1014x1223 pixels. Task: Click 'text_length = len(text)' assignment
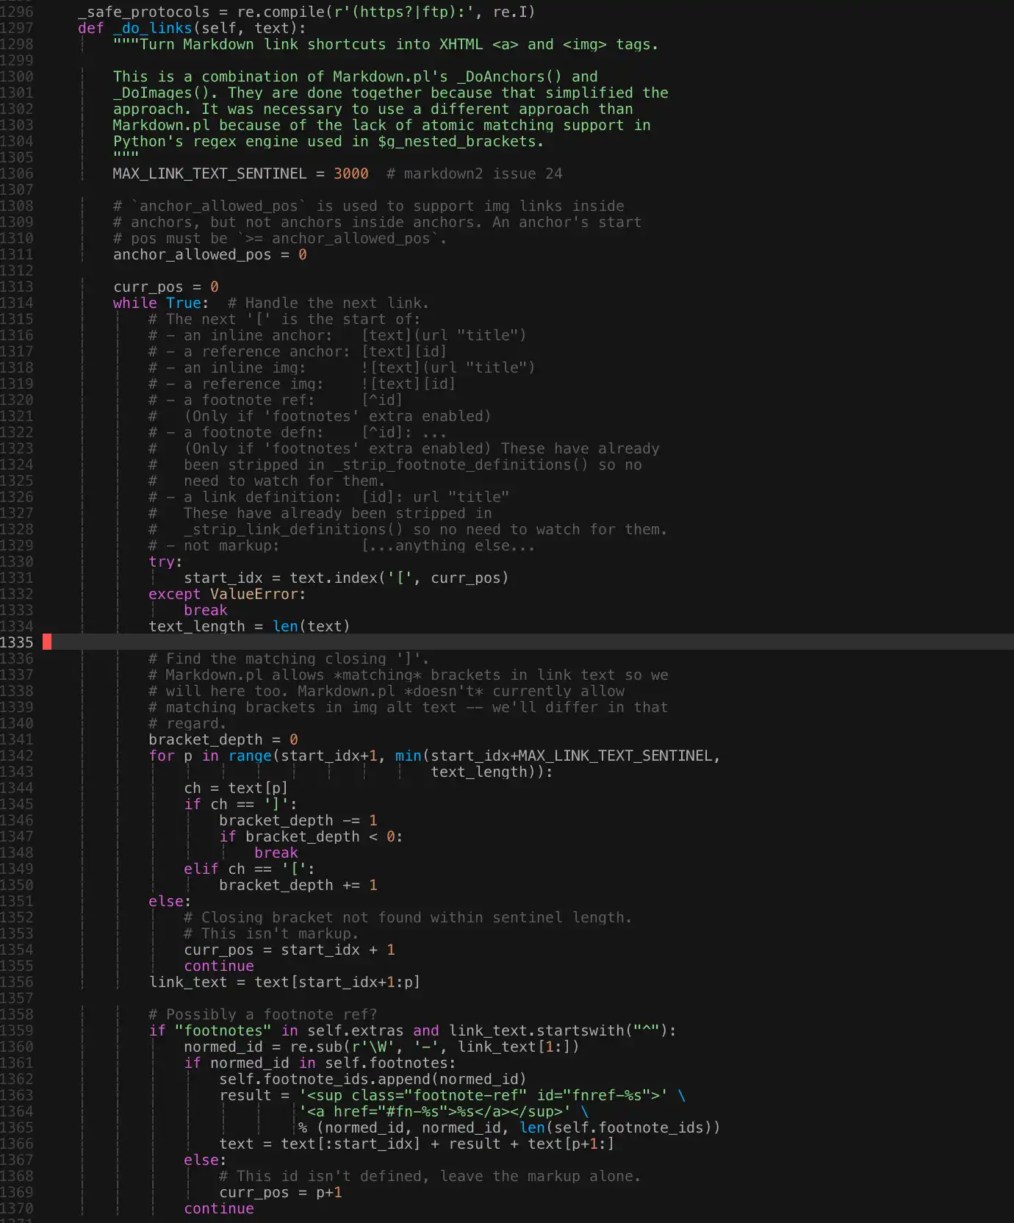point(249,626)
